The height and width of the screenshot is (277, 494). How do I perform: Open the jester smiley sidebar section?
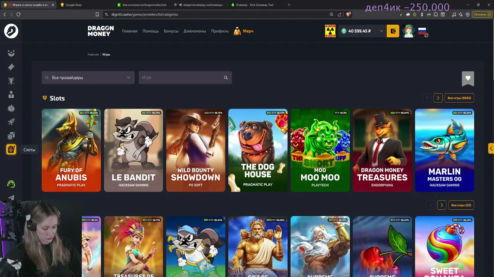(11, 53)
